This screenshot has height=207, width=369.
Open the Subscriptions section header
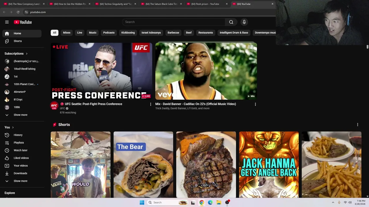pyautogui.click(x=16, y=54)
